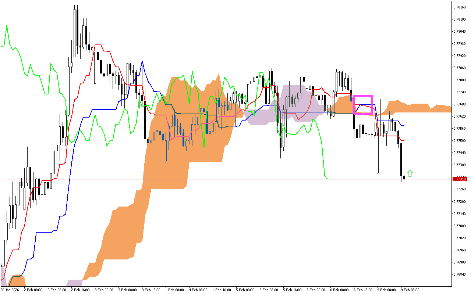
Task: Select the horizontal current price line
Action: 221,179
